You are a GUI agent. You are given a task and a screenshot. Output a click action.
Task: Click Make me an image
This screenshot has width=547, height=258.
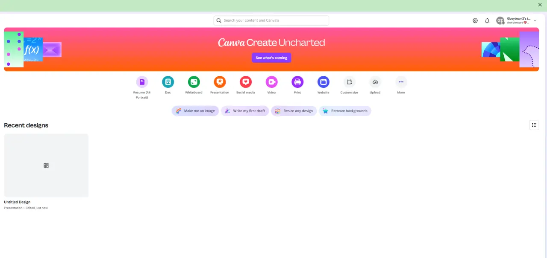[195, 111]
